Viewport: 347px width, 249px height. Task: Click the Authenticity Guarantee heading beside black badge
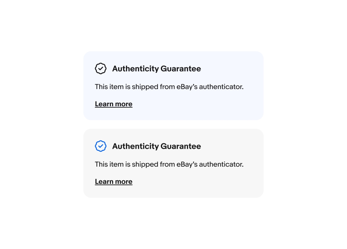(x=156, y=69)
